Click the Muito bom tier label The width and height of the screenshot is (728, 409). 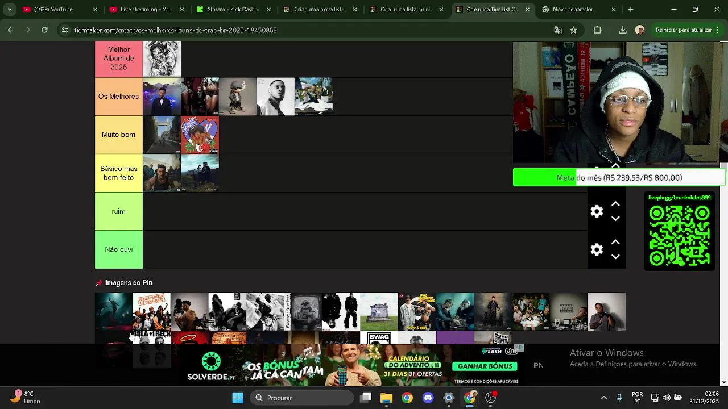coord(118,135)
